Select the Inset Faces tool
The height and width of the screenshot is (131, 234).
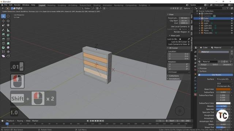pyautogui.click(x=8, y=35)
